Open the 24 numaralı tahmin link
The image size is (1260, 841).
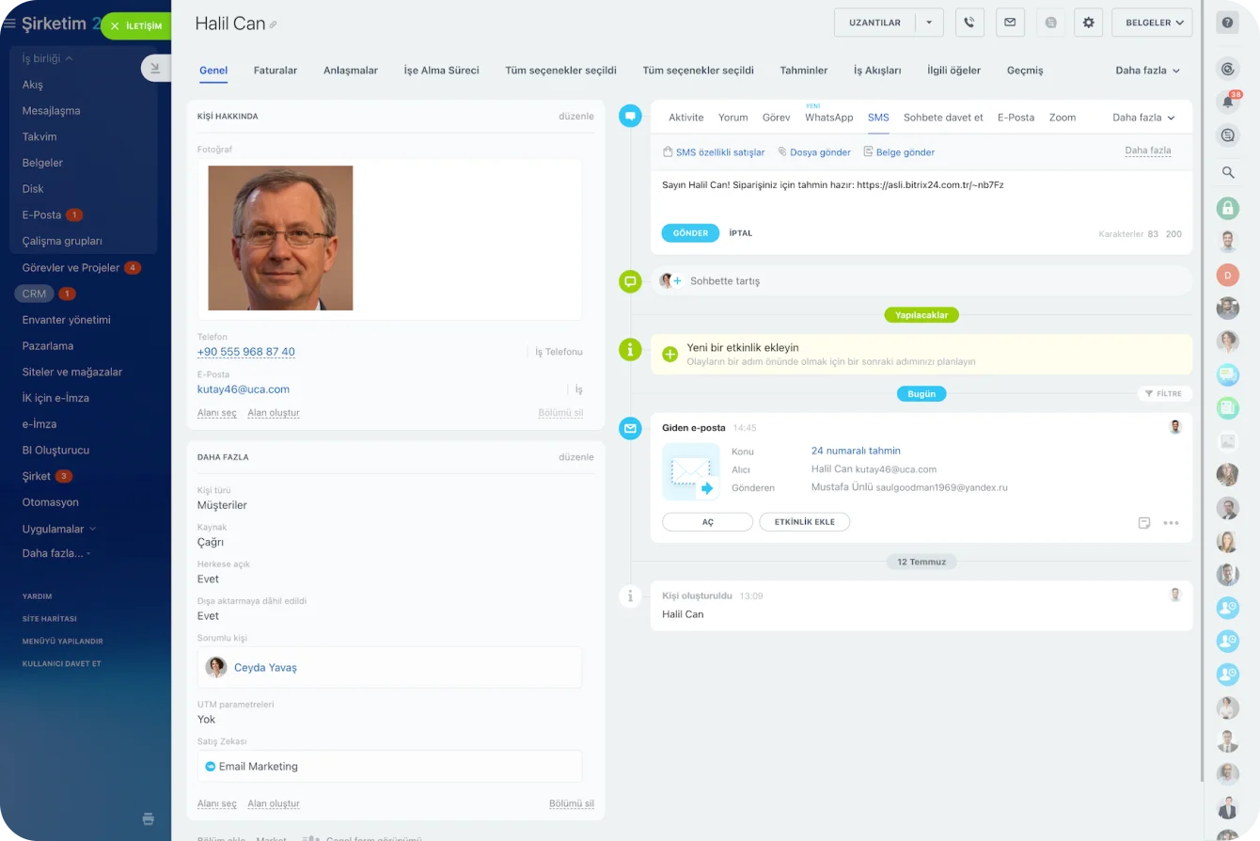[856, 451]
